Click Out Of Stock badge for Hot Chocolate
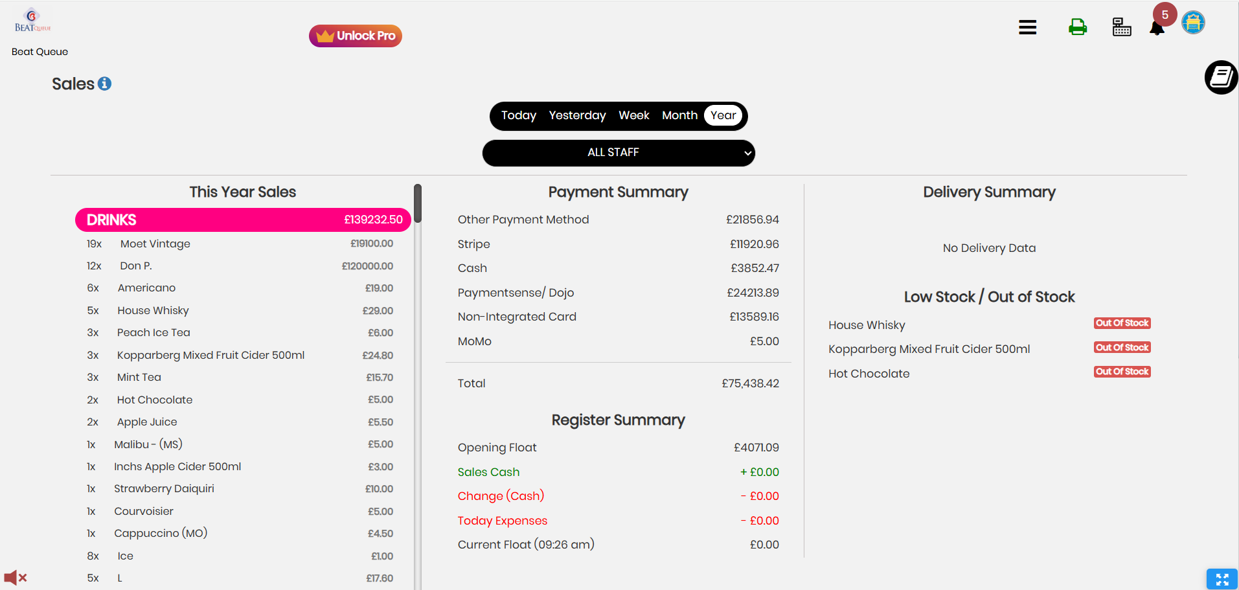1239x590 pixels. tap(1122, 372)
